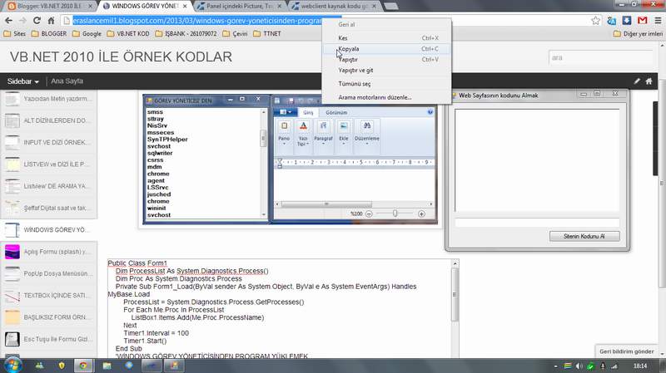Click the large textbox in Web Sayfasının window
Viewport: 666px width, 373px height.
coord(537,160)
